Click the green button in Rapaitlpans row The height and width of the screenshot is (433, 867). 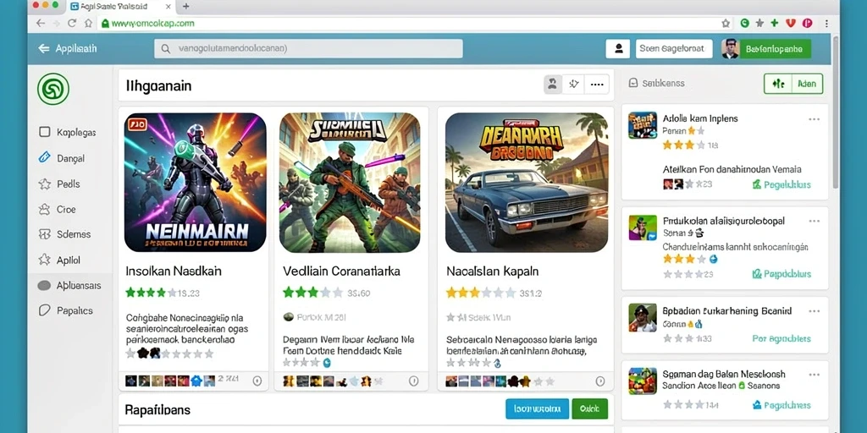(x=589, y=408)
